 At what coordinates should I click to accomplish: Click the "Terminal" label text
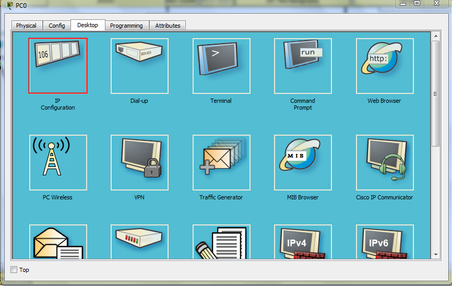221,101
